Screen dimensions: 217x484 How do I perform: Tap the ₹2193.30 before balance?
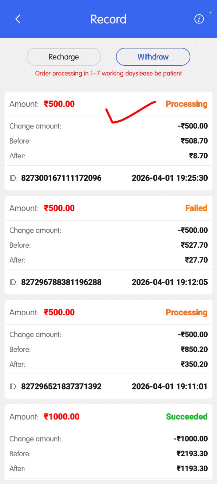click(192, 454)
